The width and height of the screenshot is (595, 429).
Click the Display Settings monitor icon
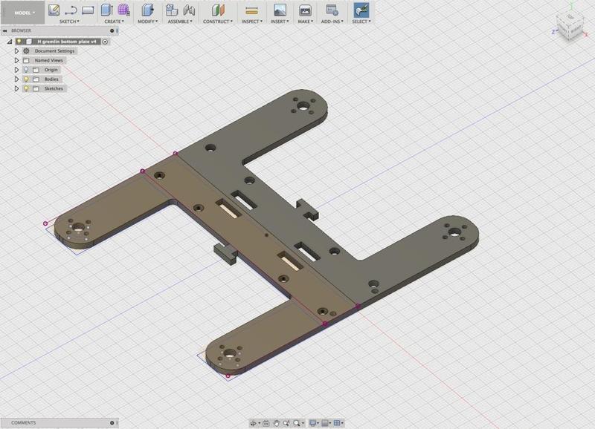pos(312,423)
